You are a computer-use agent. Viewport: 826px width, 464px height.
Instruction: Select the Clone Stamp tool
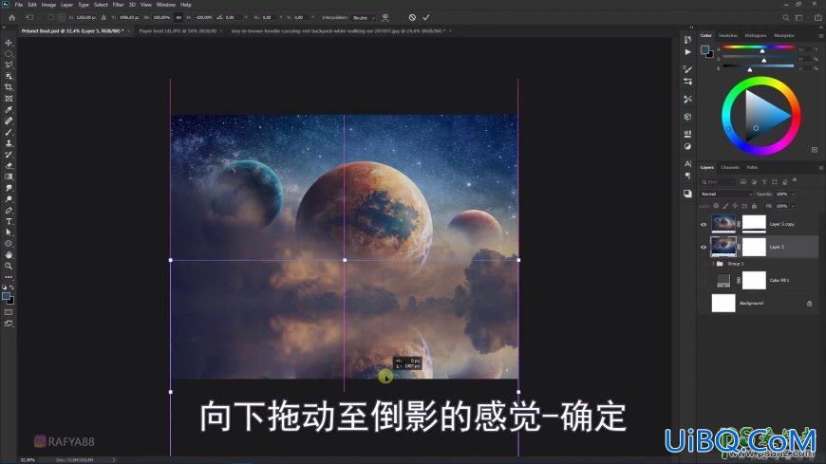click(x=9, y=143)
